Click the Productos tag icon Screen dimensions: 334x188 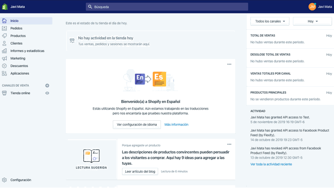tap(4, 36)
